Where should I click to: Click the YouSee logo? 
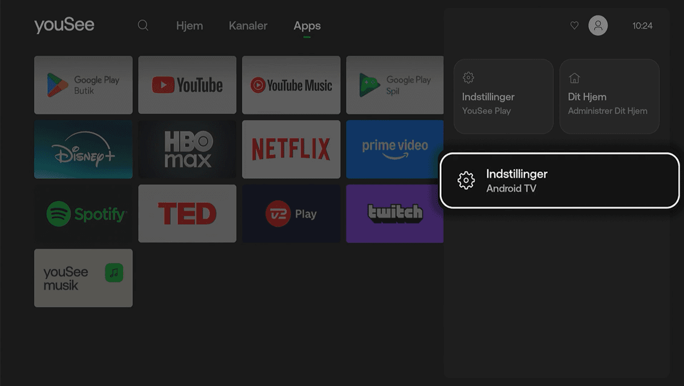pos(64,26)
